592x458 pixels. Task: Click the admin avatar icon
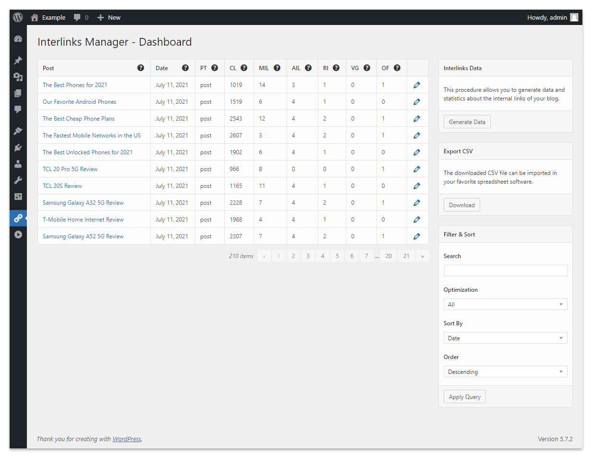click(x=574, y=17)
